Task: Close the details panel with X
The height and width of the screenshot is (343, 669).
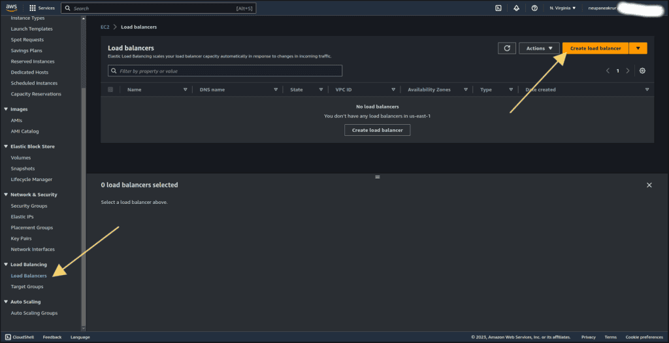Action: [649, 185]
